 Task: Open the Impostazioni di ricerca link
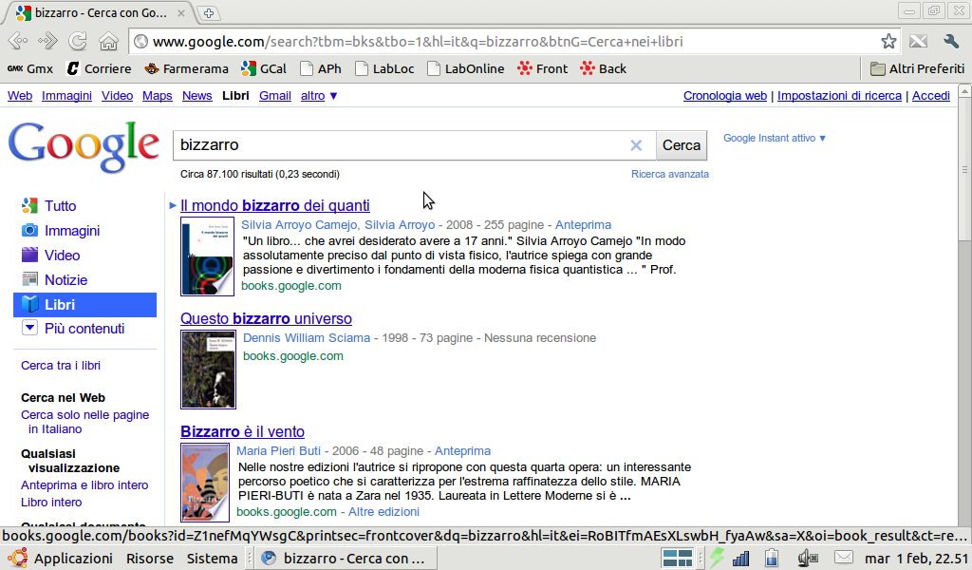click(839, 96)
